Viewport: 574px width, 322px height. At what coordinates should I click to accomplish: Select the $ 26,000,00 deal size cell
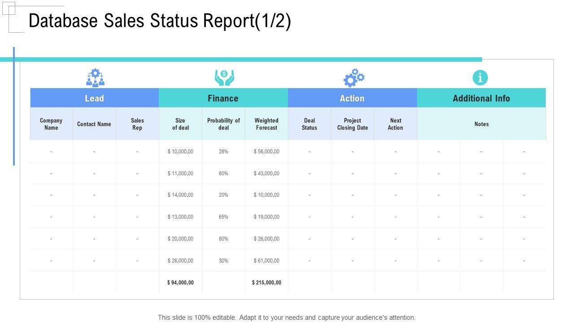(180, 261)
